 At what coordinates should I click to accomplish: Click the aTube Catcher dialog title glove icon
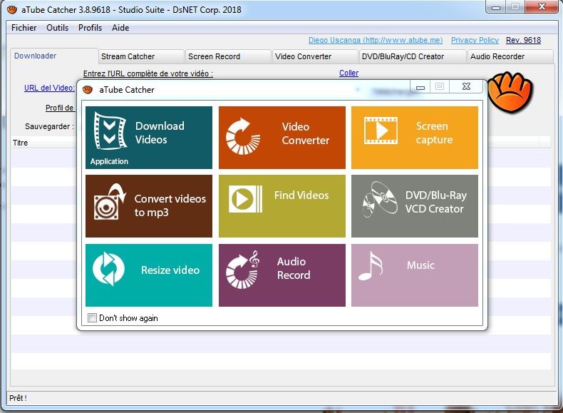coord(88,89)
